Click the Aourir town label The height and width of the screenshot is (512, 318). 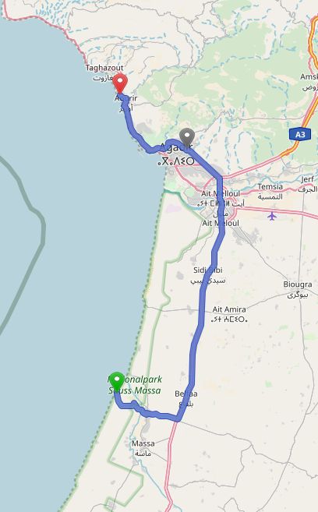tap(126, 98)
